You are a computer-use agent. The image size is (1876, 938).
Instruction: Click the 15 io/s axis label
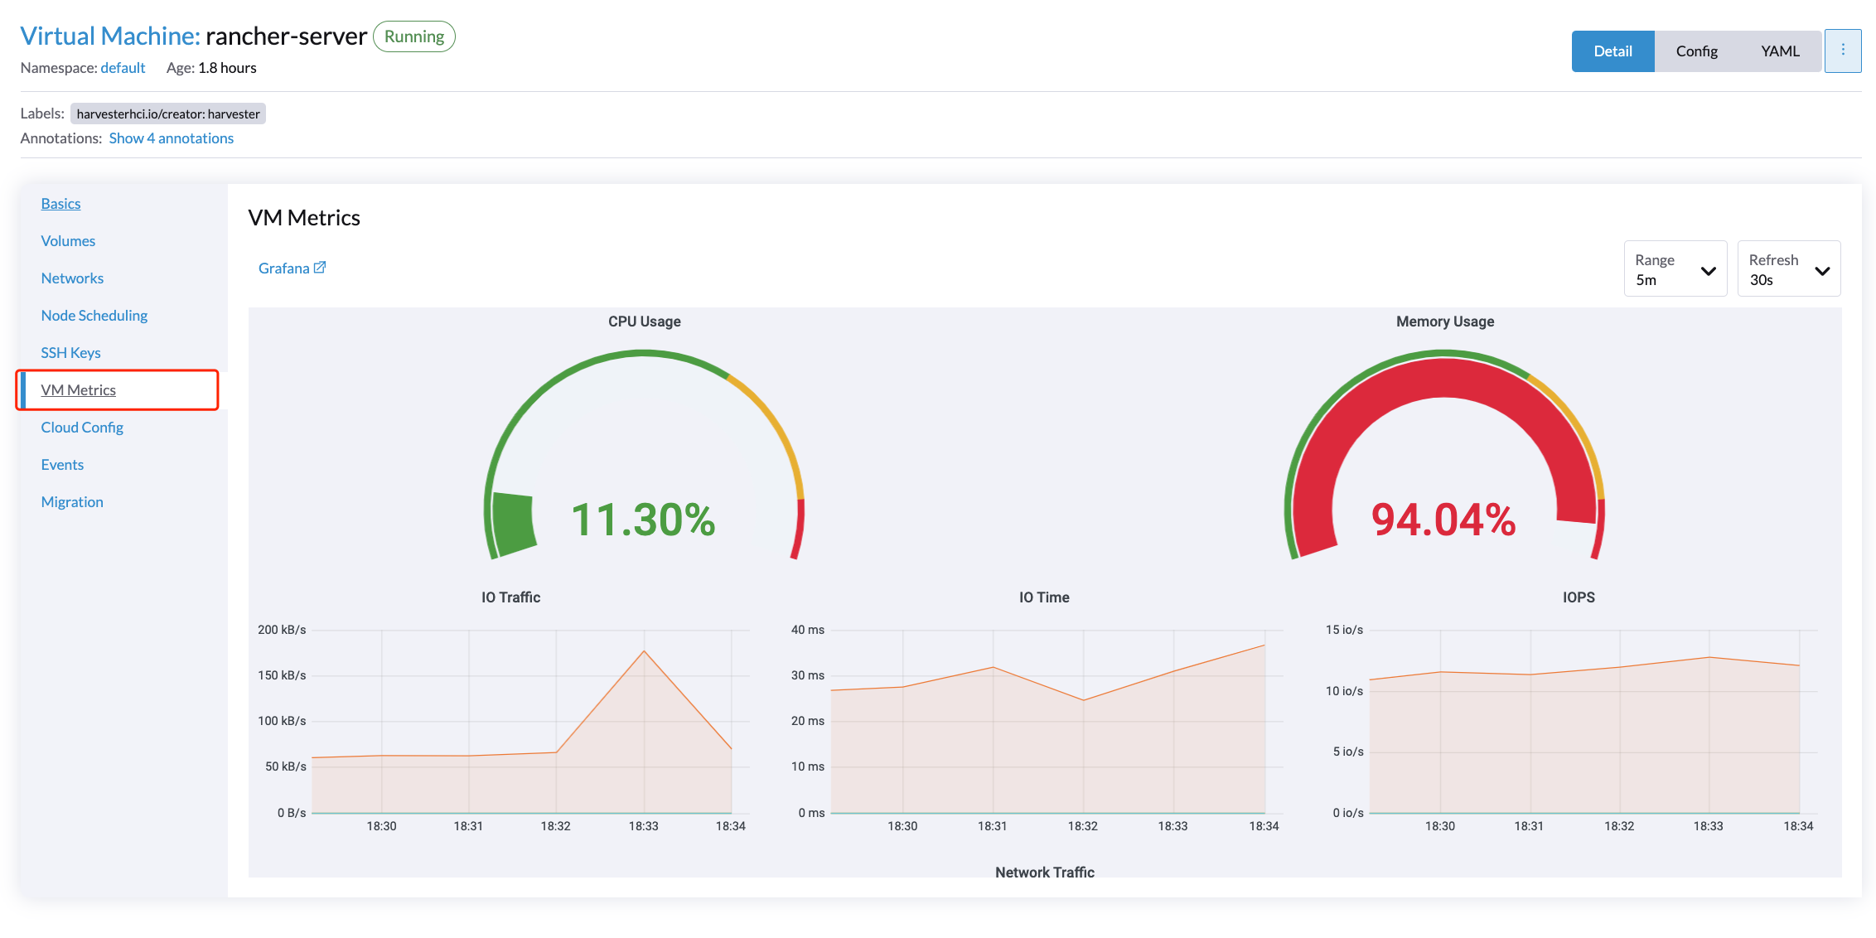coord(1344,630)
